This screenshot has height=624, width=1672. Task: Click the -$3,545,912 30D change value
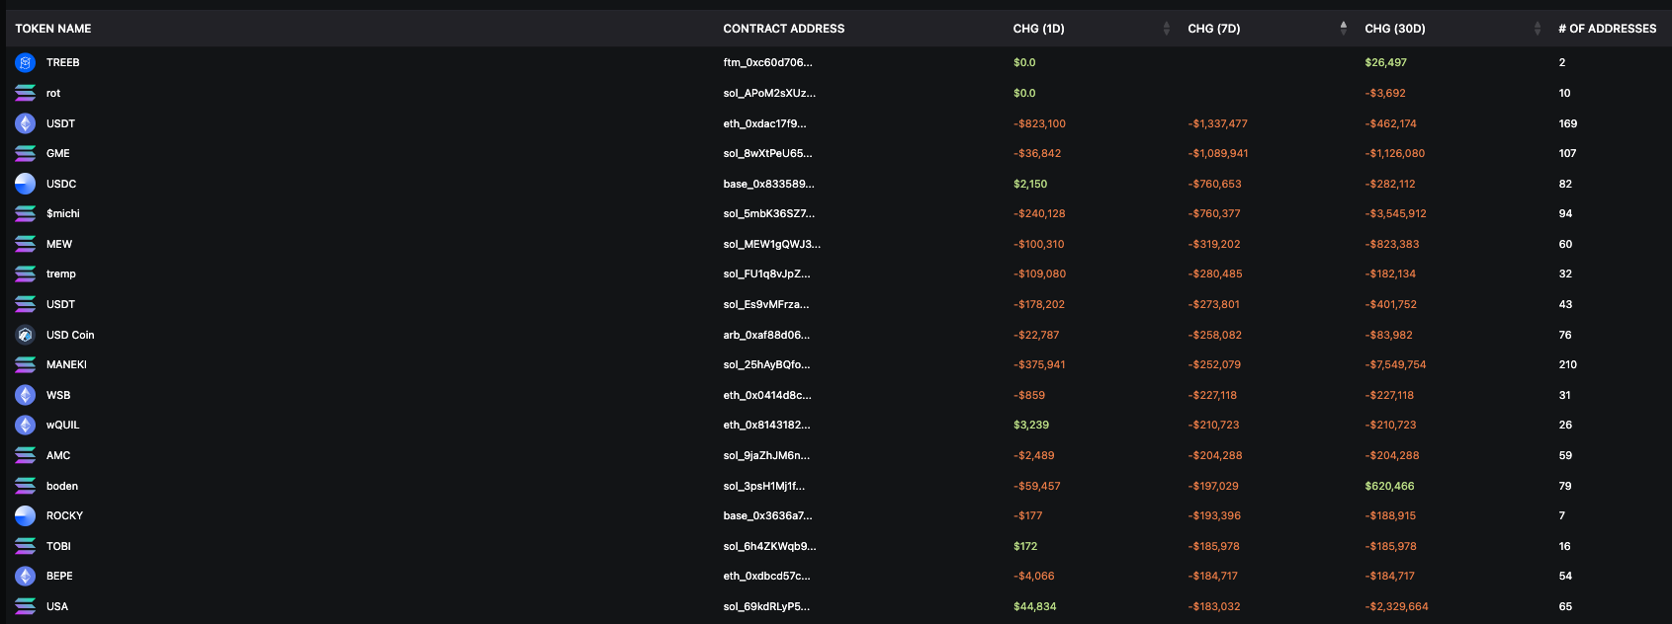point(1395,213)
